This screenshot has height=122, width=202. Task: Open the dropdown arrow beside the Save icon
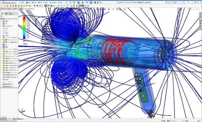80,2
